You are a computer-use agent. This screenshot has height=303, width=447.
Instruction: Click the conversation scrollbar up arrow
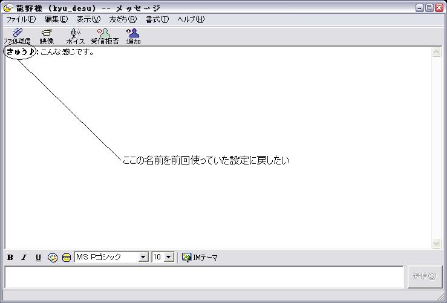click(x=437, y=52)
